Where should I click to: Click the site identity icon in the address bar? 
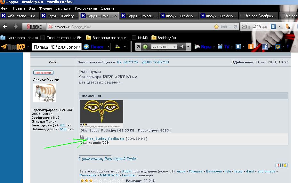(x=50, y=27)
